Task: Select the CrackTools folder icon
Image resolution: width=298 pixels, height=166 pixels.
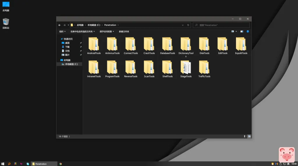Action: (149, 44)
